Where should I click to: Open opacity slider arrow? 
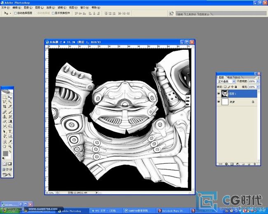[x=258, y=81]
